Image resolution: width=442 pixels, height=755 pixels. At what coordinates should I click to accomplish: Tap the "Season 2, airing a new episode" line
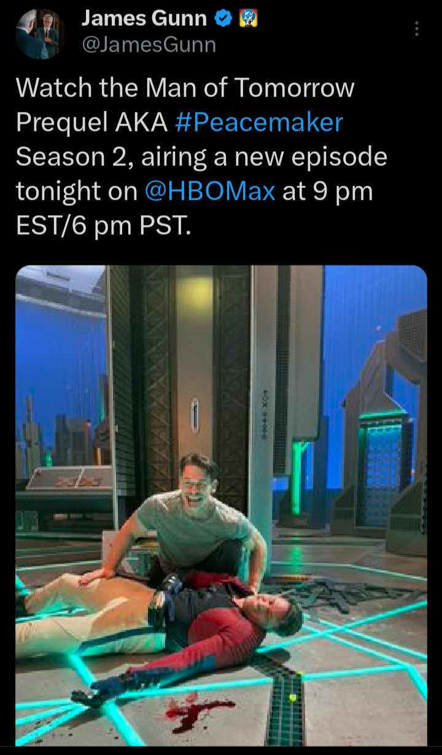pos(201,157)
